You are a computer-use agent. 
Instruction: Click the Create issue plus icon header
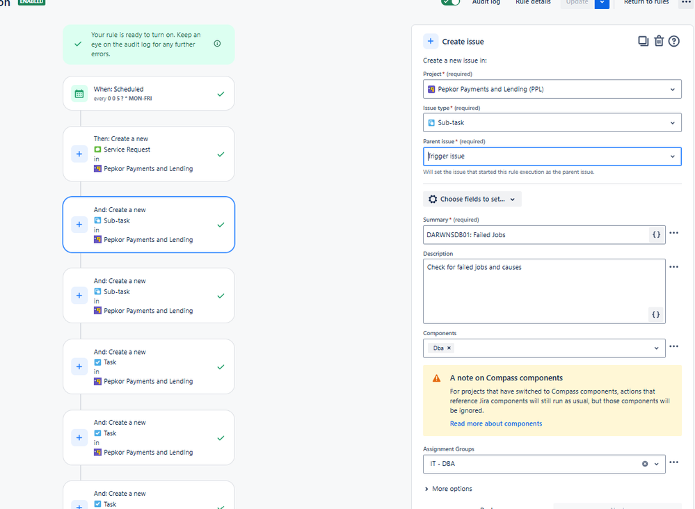(431, 41)
